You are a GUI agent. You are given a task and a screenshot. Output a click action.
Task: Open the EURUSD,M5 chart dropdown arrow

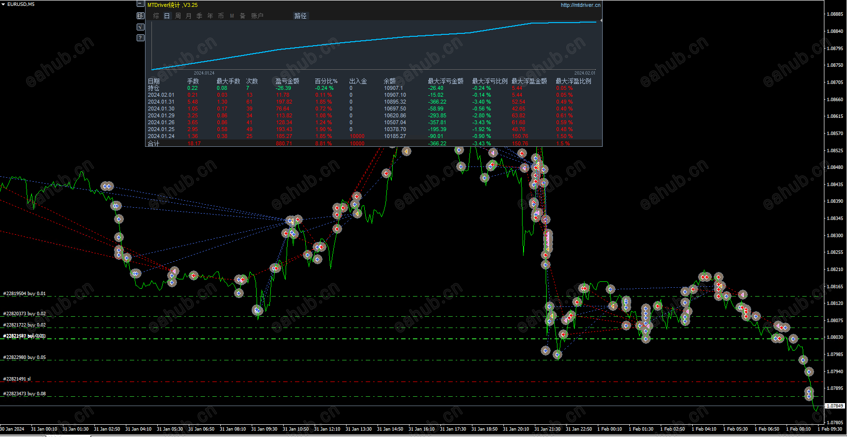click(x=3, y=4)
